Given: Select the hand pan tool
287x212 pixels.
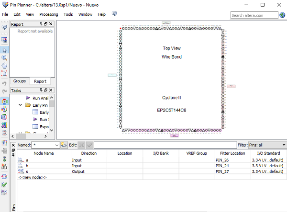Looking at the screenshot, I should point(4,65).
